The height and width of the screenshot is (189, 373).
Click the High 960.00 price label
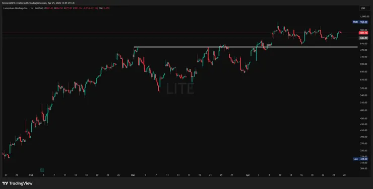tap(360, 22)
